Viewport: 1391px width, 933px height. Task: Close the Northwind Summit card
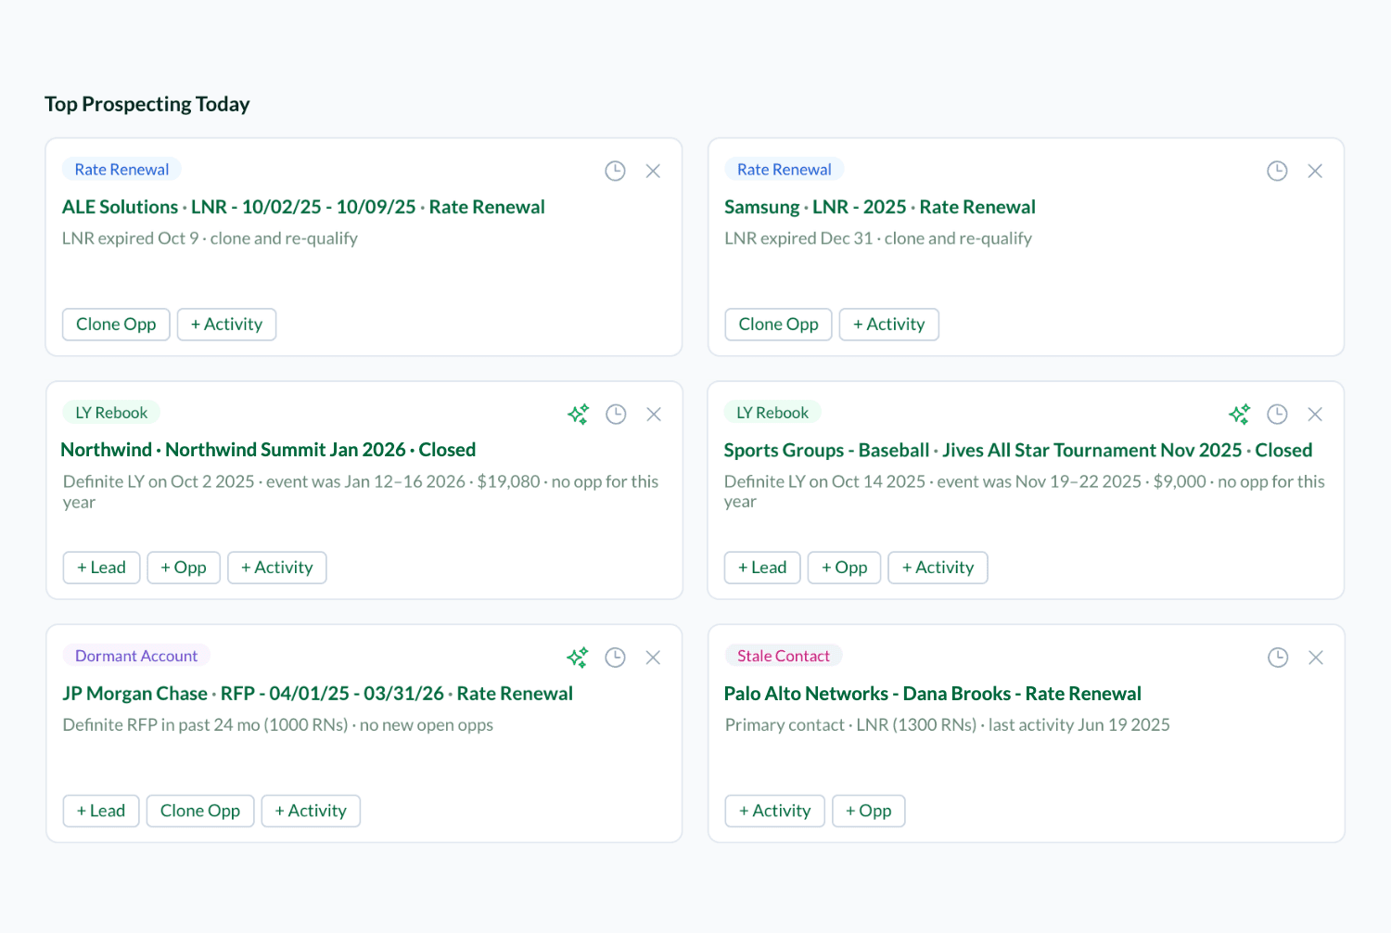pyautogui.click(x=654, y=414)
